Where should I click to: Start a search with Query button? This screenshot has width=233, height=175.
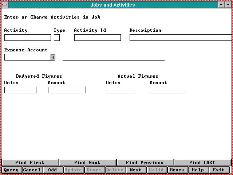coord(11,170)
